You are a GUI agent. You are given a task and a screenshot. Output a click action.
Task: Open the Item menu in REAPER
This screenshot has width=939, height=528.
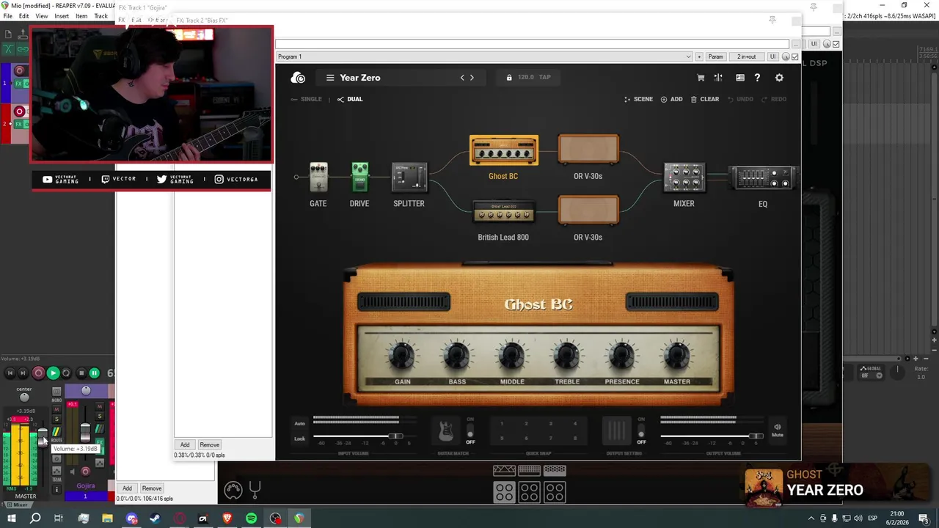click(81, 16)
